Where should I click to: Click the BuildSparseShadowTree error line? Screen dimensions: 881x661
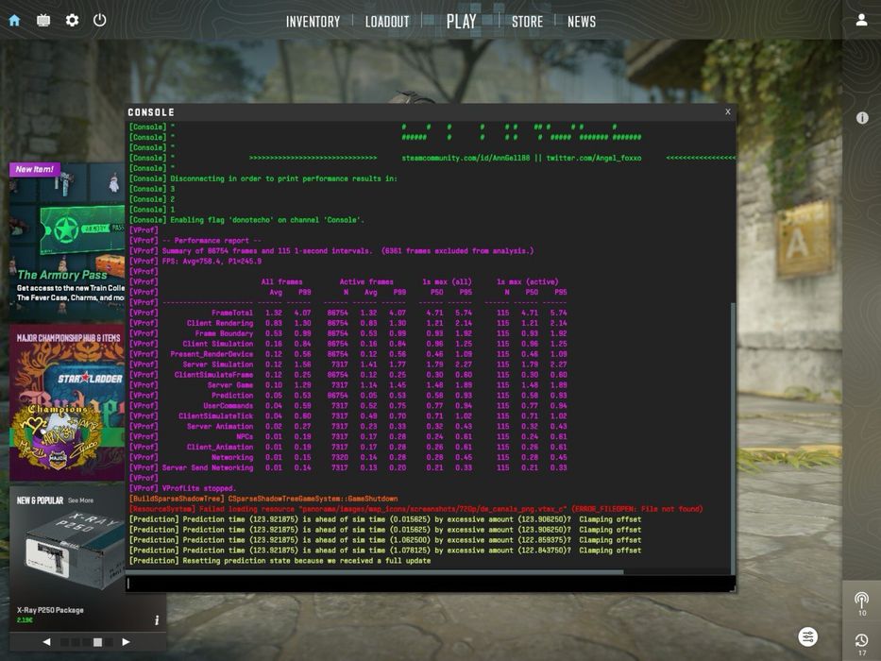click(263, 499)
